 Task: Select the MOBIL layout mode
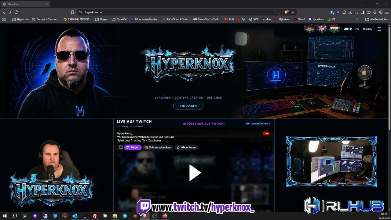click(x=367, y=29)
